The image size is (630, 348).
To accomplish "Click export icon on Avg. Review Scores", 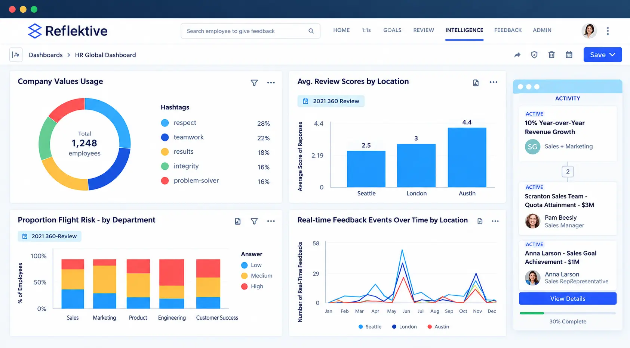I will 476,83.
